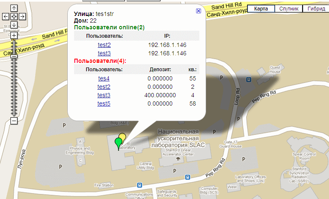Click IP address of test2
329x199 pixels.
[167, 45]
